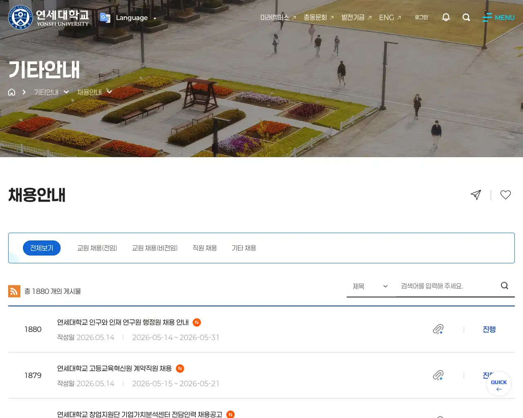Click post number 1880
Viewport: 523px width, 418px height.
point(33,329)
